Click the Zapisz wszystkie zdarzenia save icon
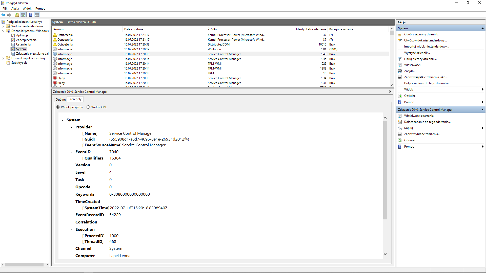486x273 pixels. click(400, 77)
